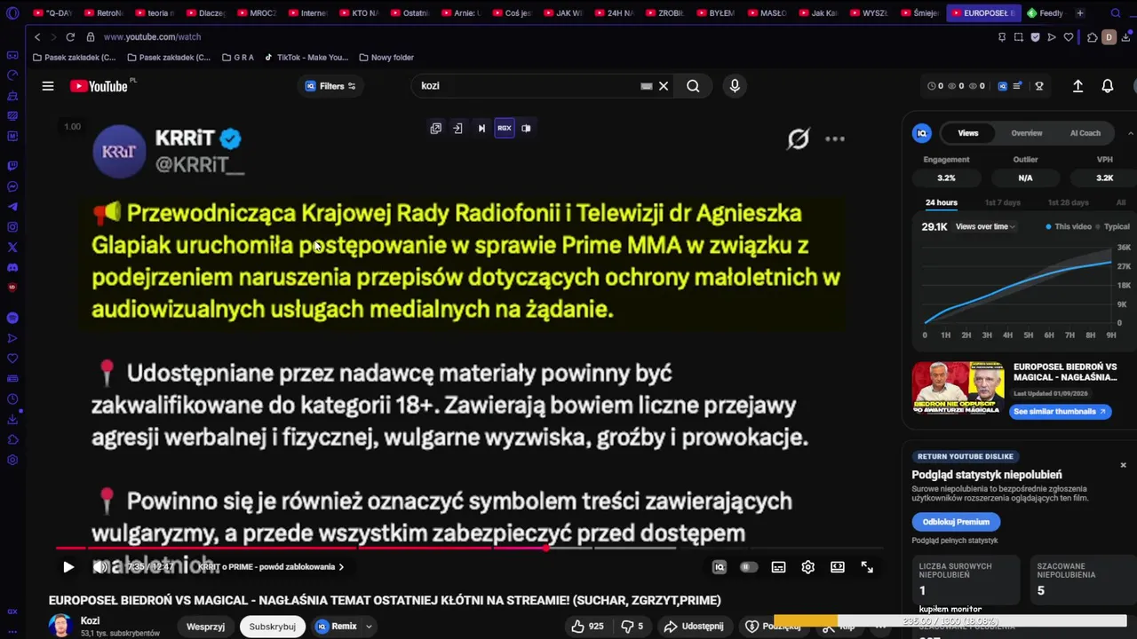Open the Kozi channel name link
Viewport: 1137px width, 639px height.
click(x=90, y=621)
